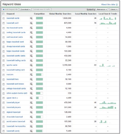Click the magnifier icon for upper deck u

(x=31, y=98)
